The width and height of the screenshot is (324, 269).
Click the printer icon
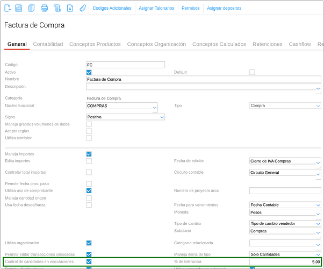pos(45,8)
